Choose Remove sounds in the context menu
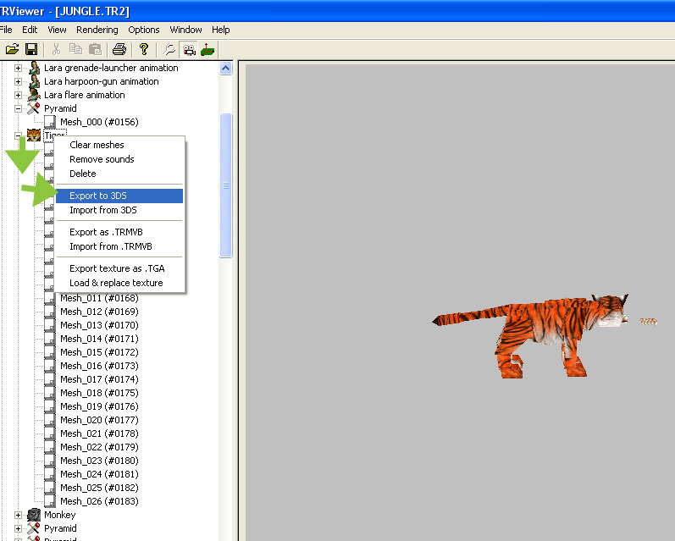 tap(119, 159)
